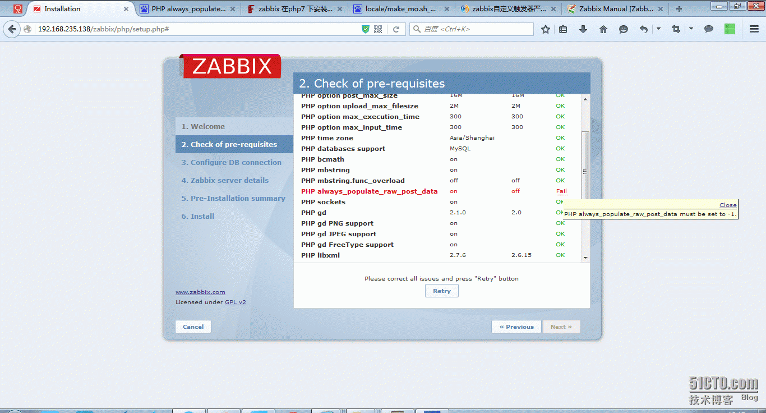The width and height of the screenshot is (766, 413).
Task: Close the PHP always_populate tab
Action: coord(233,9)
